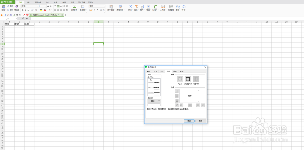Switch to the 公式 ribbon tab

point(47,2)
